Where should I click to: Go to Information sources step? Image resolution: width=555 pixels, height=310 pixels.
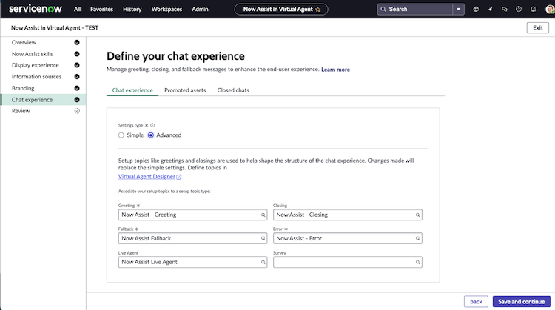36,77
